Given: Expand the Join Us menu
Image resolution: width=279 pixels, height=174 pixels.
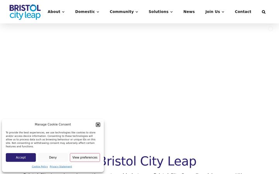Looking at the screenshot, I should click(214, 12).
